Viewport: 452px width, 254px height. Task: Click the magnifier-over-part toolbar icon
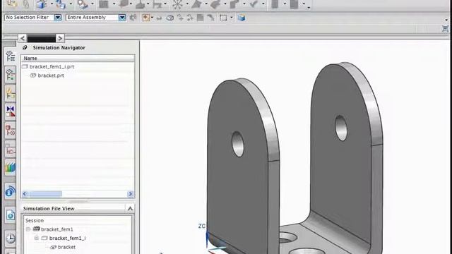click(x=83, y=4)
